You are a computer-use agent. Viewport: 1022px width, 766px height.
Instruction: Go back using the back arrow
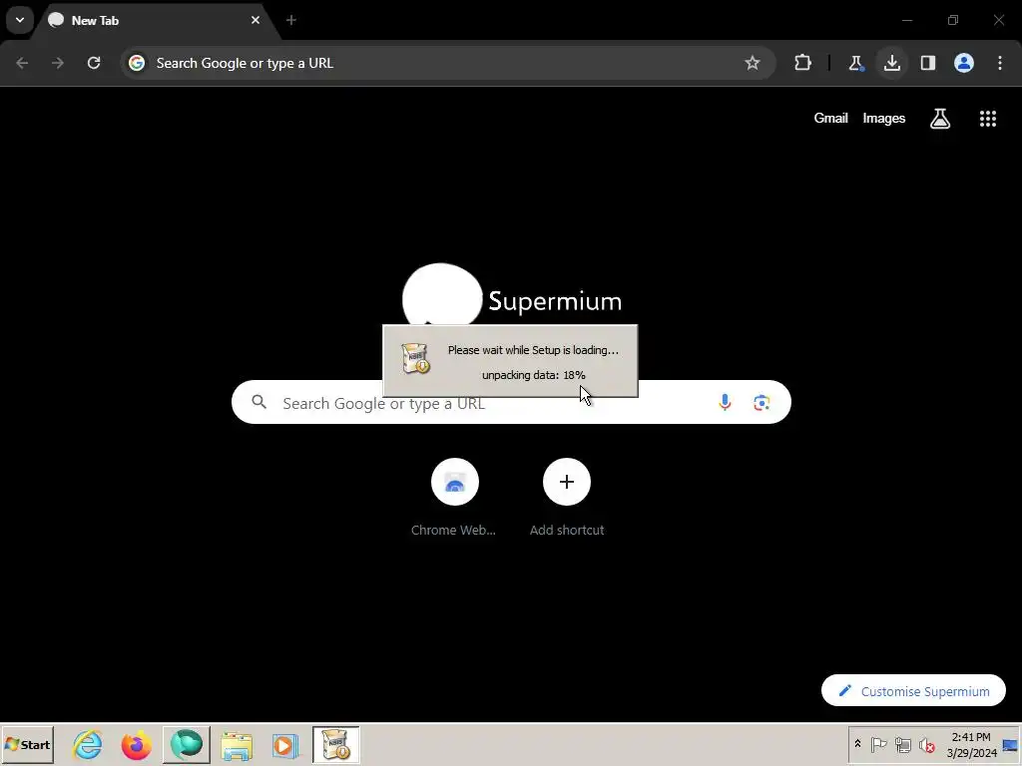pos(22,63)
